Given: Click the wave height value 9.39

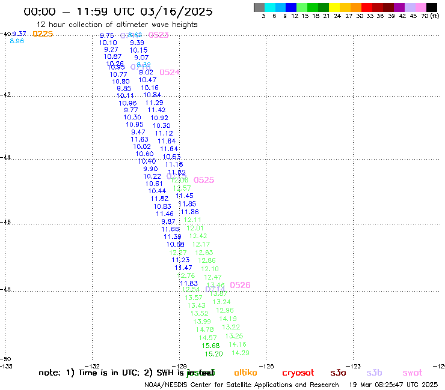Looking at the screenshot, I should coord(137,43).
